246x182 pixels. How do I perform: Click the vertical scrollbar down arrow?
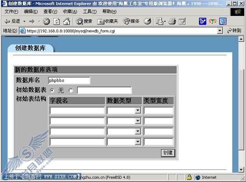coord(241,170)
